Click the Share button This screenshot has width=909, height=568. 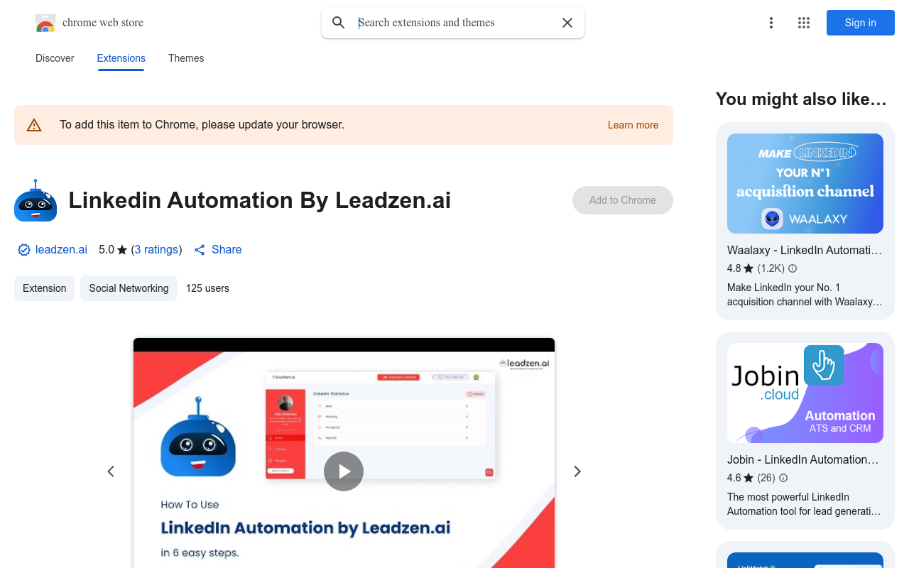218,250
